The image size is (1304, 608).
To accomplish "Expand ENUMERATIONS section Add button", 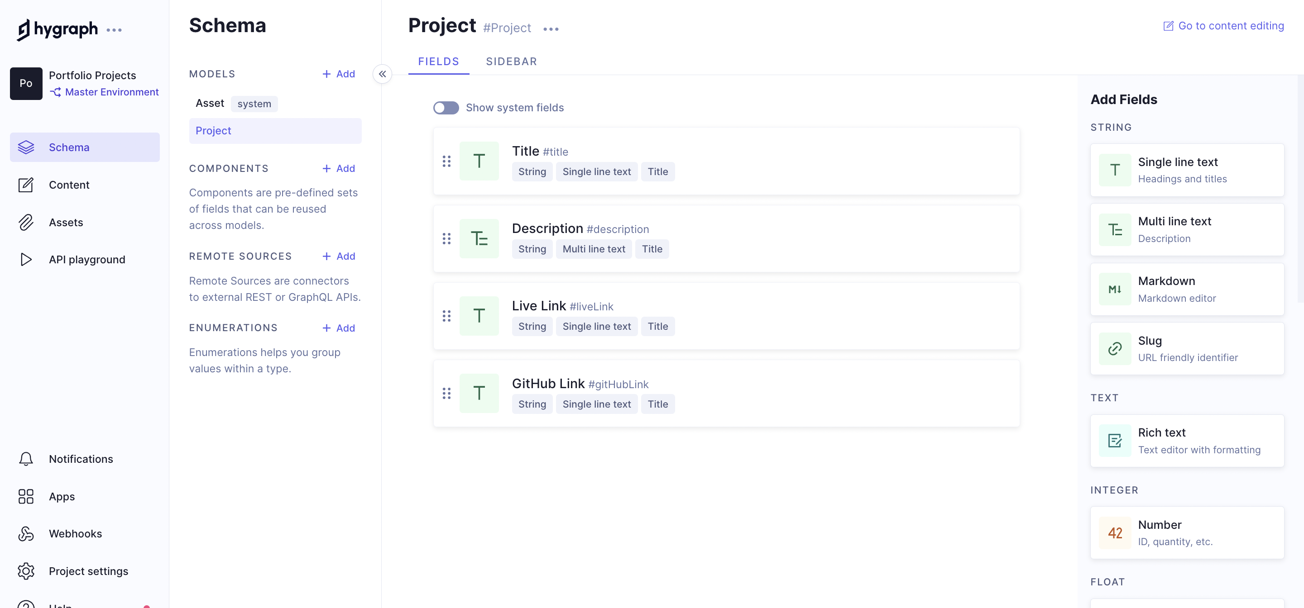I will click(x=339, y=327).
